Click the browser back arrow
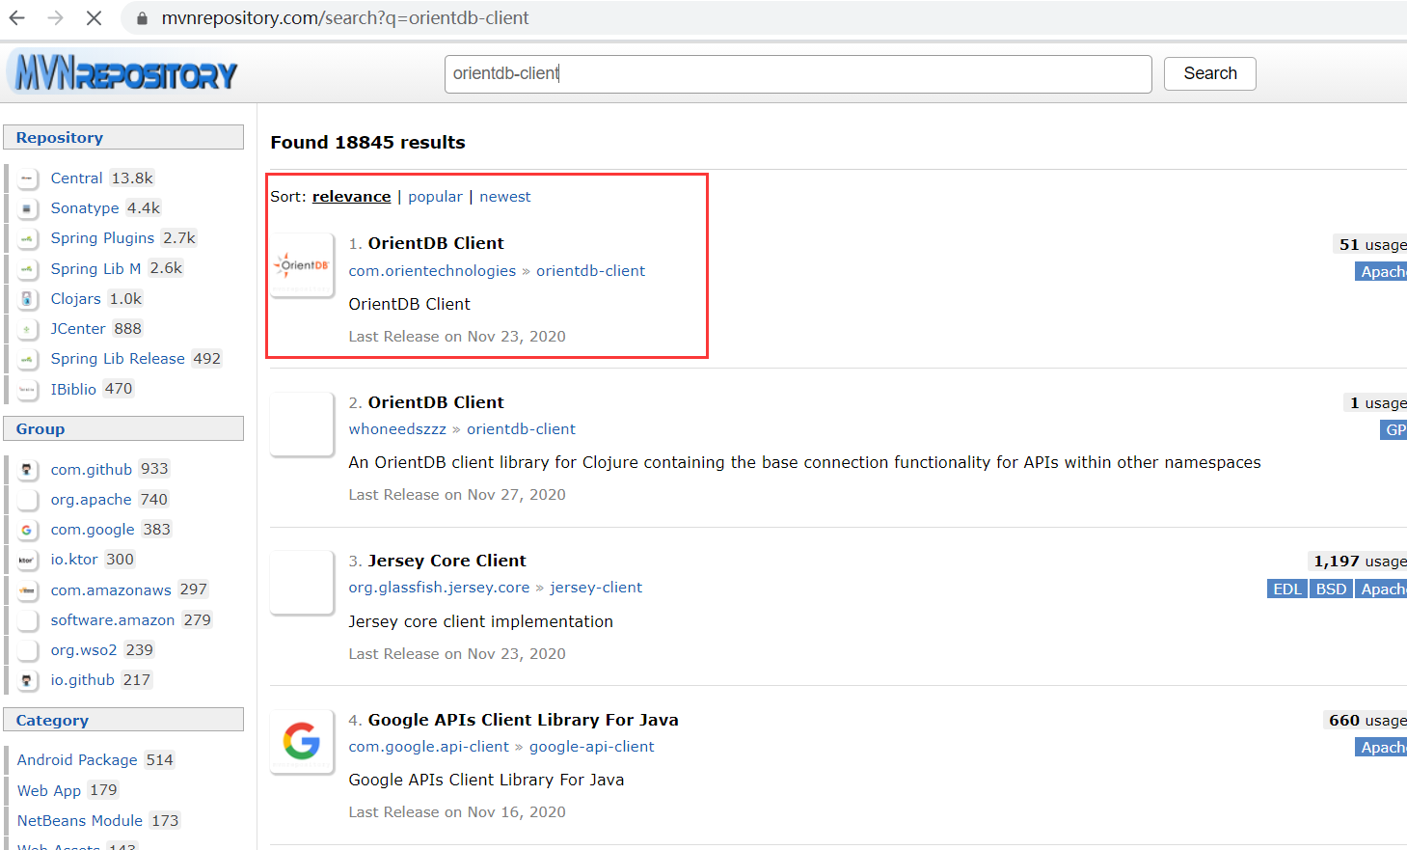 pos(17,18)
